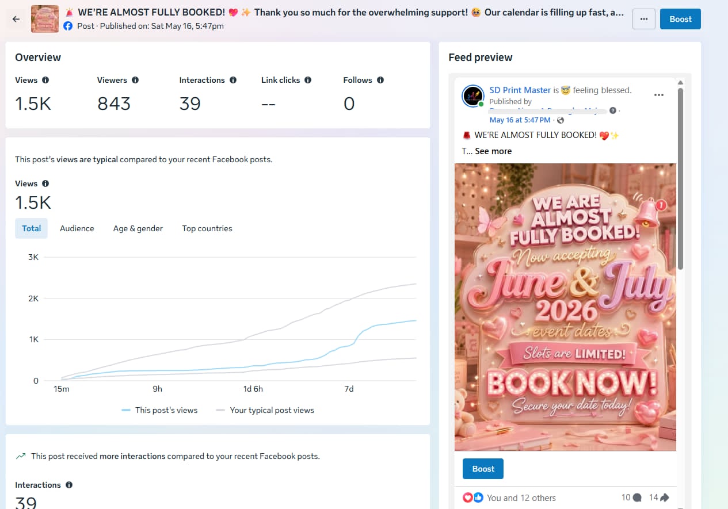
Task: Click info icon beside Interactions overview
Action: [x=233, y=80]
